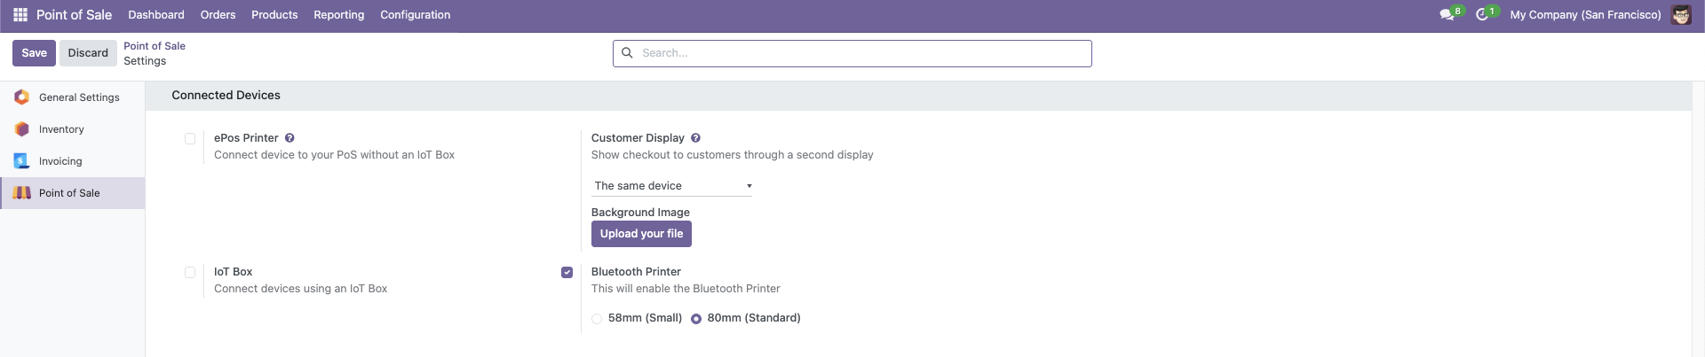Click the Connected Devices section heading
Viewport: 1705px width, 357px height.
pyautogui.click(x=226, y=96)
